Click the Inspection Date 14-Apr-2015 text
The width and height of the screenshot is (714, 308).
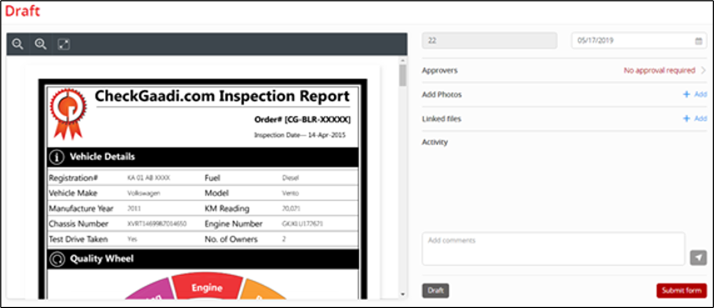pos(299,135)
